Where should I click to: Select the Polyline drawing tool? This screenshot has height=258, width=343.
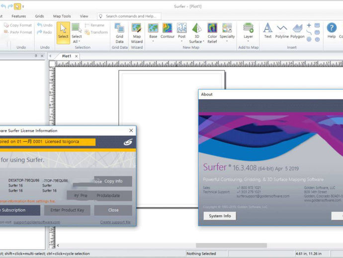click(x=282, y=30)
